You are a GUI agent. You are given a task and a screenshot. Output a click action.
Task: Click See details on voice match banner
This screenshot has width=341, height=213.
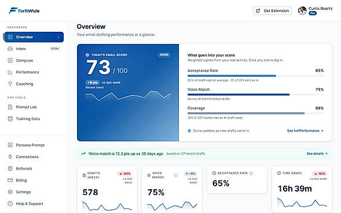317,153
